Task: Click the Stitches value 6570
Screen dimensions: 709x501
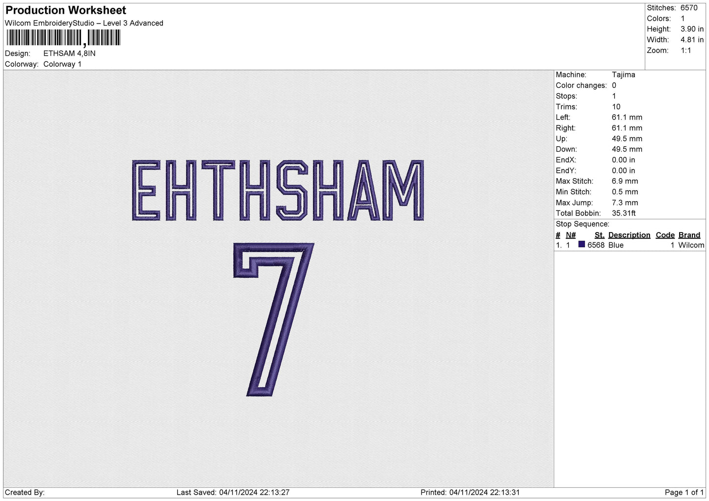Action: 689,8
